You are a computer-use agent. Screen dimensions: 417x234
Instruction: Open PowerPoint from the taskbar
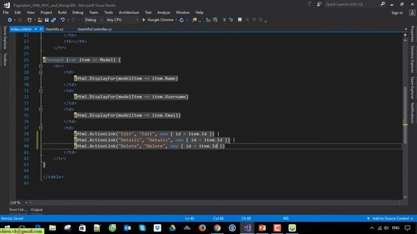262,228
